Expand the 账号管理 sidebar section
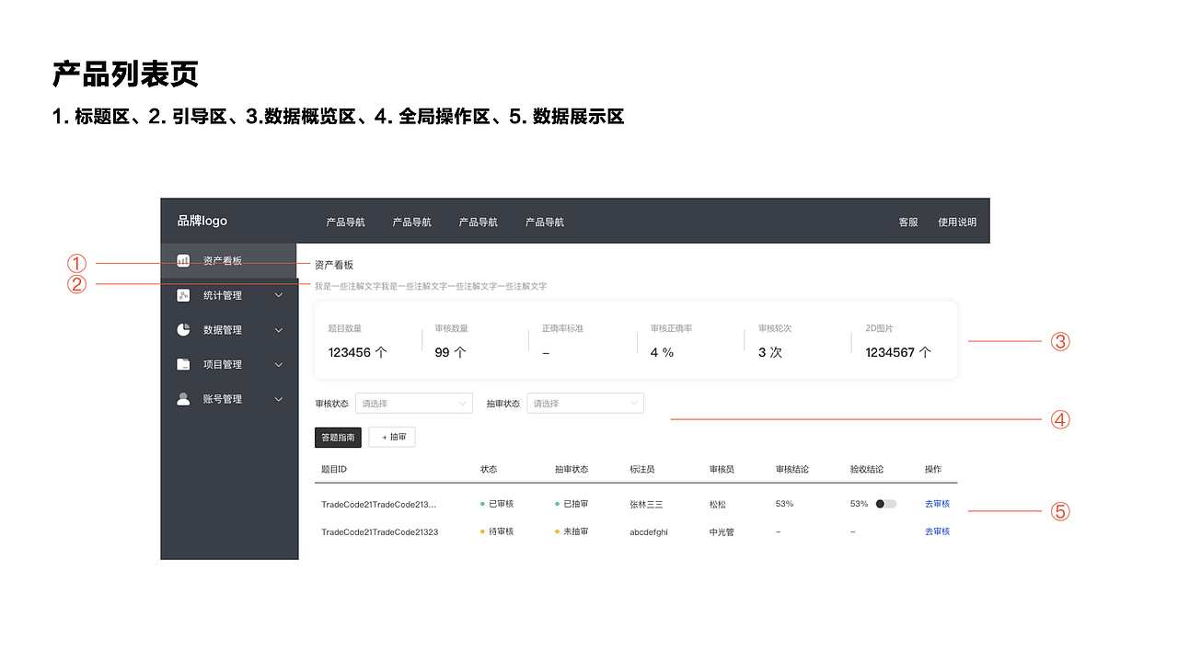 click(279, 398)
